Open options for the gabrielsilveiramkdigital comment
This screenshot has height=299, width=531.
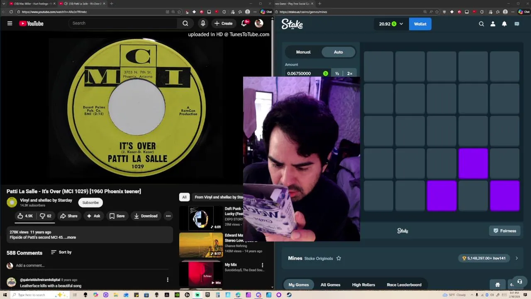(x=168, y=279)
